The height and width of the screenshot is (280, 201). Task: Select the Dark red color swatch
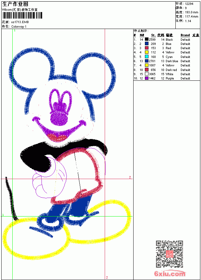pos(147,70)
